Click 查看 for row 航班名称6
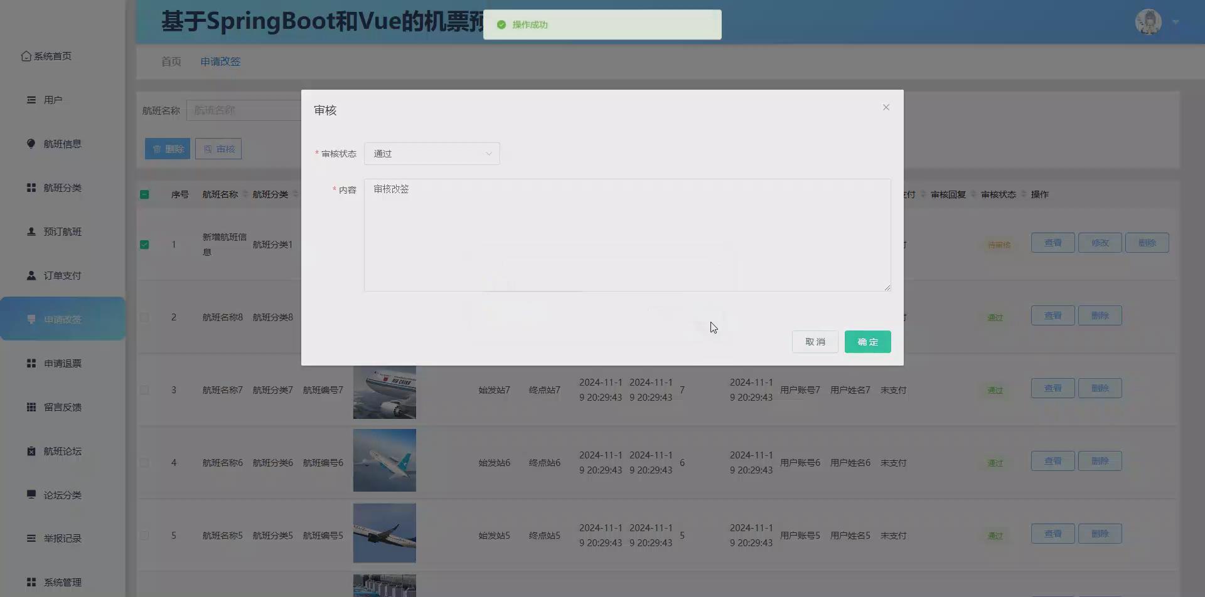Screen dimensions: 1205x597 (1053, 461)
